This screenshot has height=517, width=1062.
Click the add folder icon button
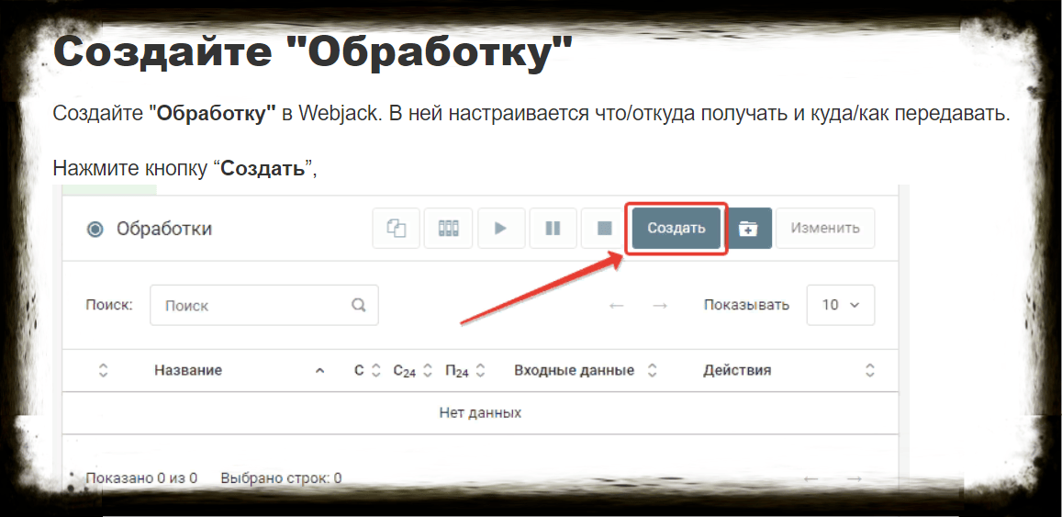(748, 229)
